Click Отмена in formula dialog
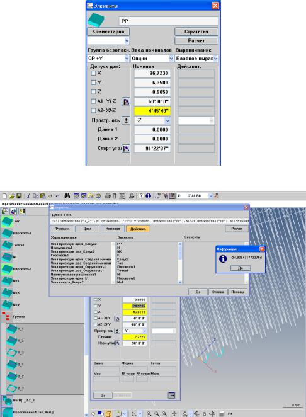 click(x=218, y=292)
